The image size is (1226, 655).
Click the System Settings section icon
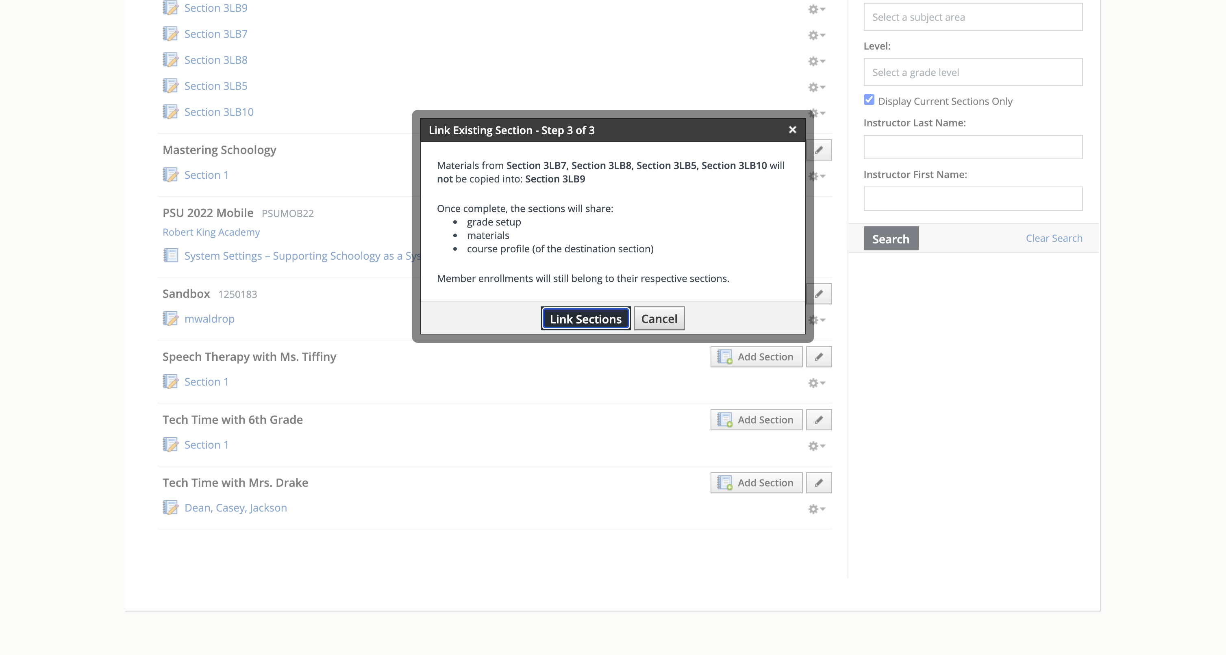point(170,256)
